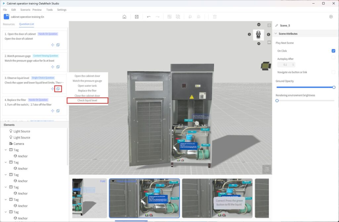Click the list icon at viewport bottom right
The width and height of the screenshot is (339, 222).
click(267, 169)
